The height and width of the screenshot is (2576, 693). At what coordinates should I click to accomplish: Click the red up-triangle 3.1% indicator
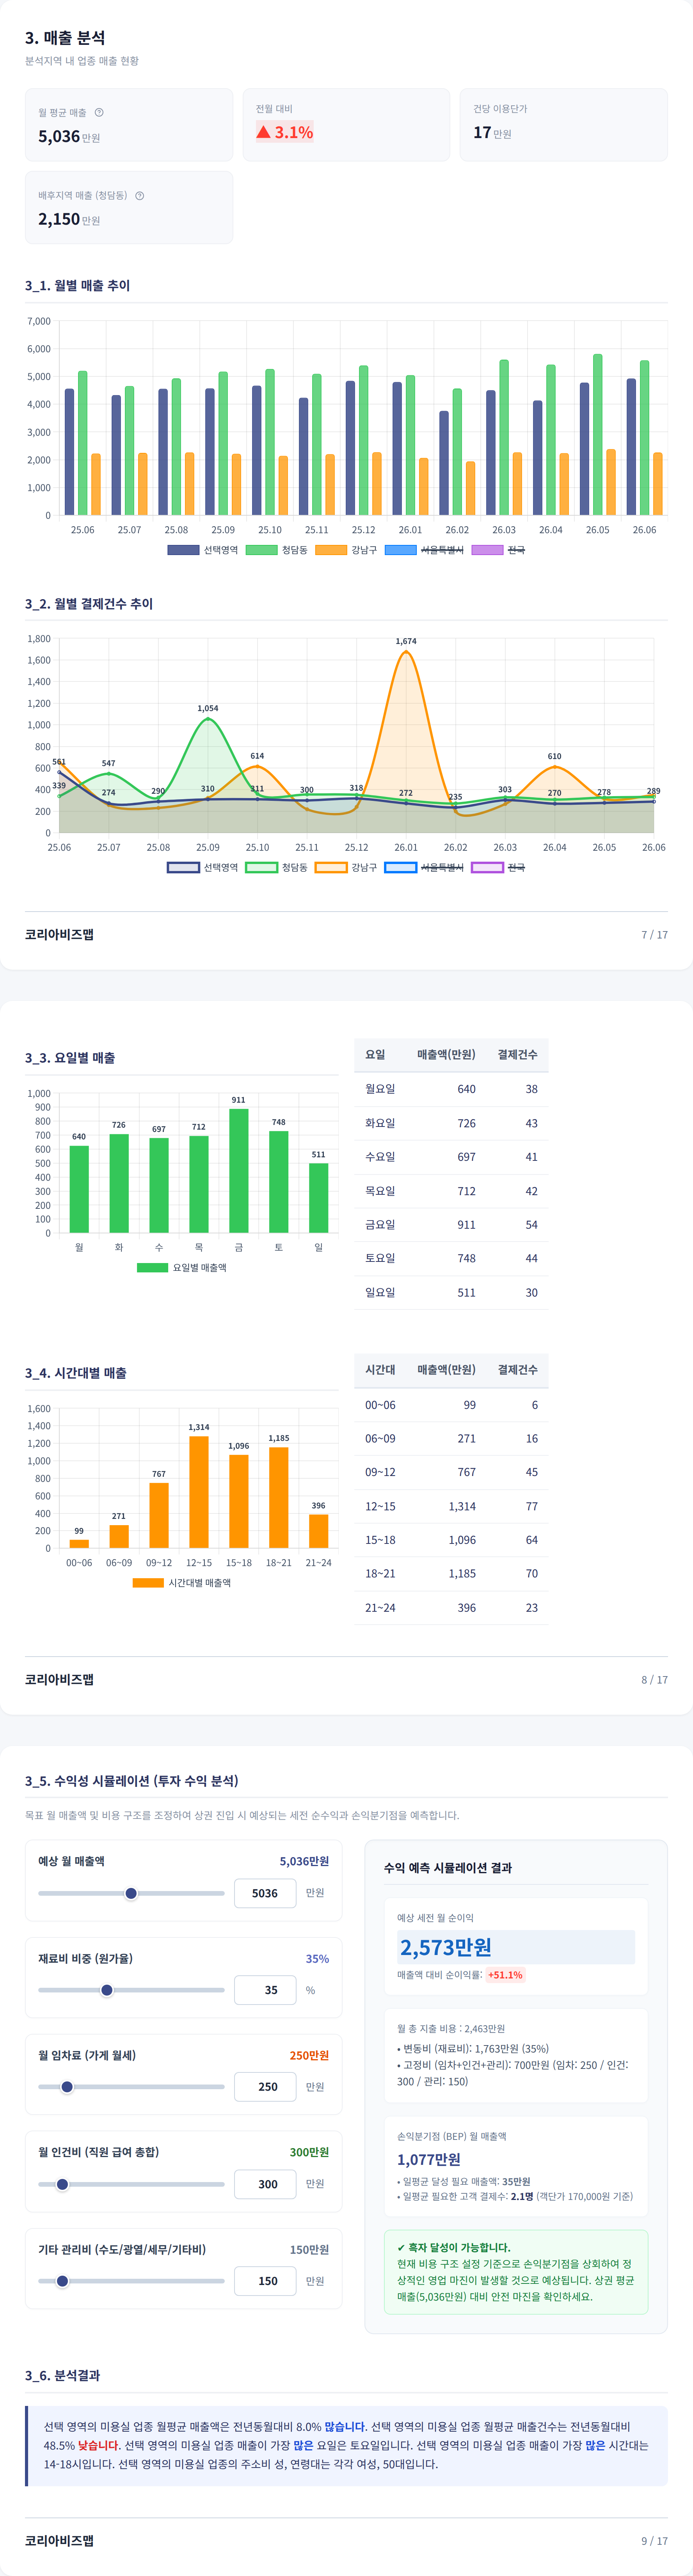(285, 132)
